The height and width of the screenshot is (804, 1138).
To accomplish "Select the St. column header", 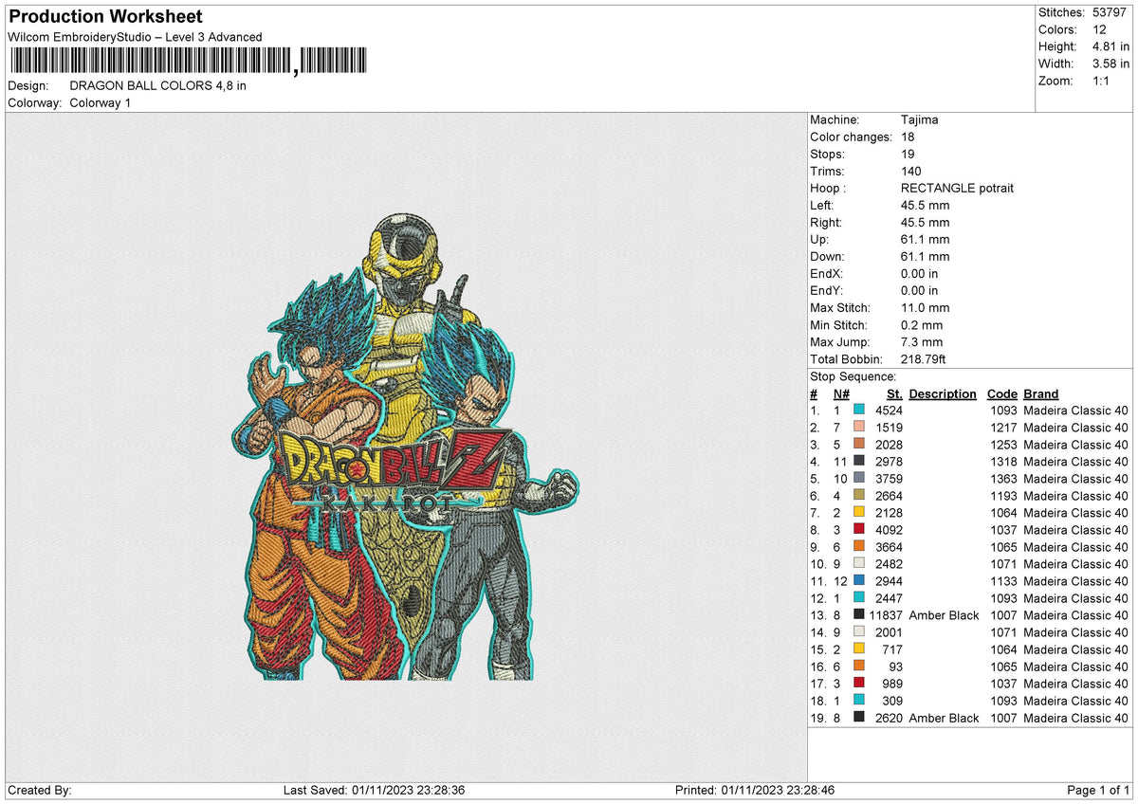I will tap(894, 393).
